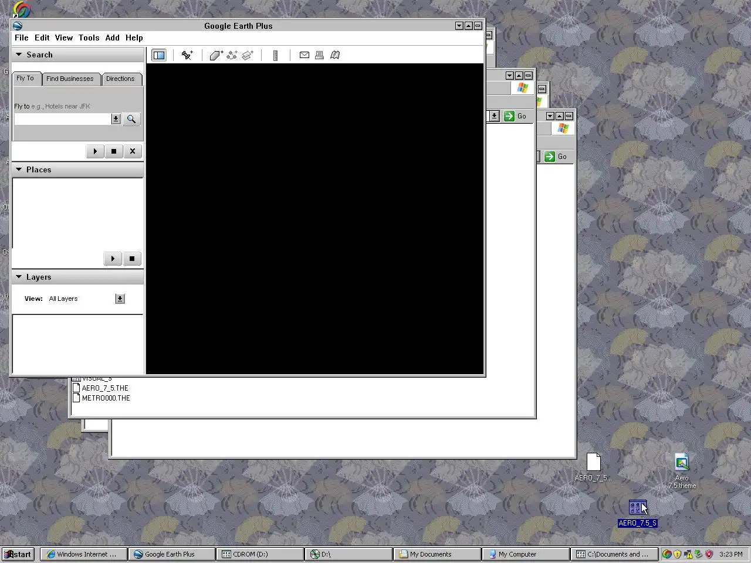Image resolution: width=751 pixels, height=563 pixels.
Task: Click the 3D viewer black area
Action: [x=314, y=218]
